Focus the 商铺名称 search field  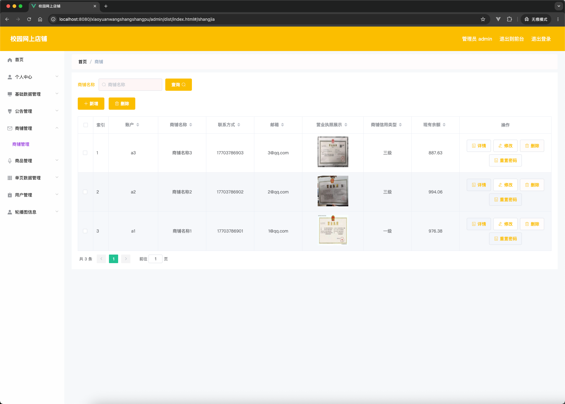coord(130,85)
